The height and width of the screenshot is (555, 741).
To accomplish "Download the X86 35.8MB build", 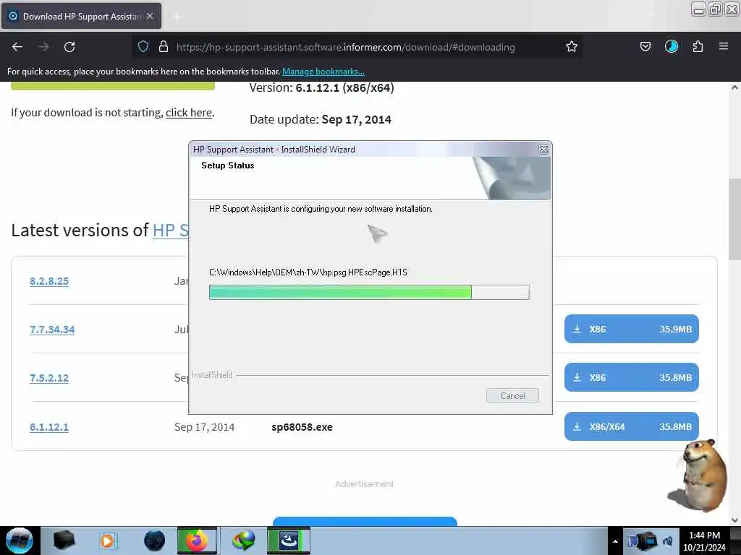I will tap(631, 377).
